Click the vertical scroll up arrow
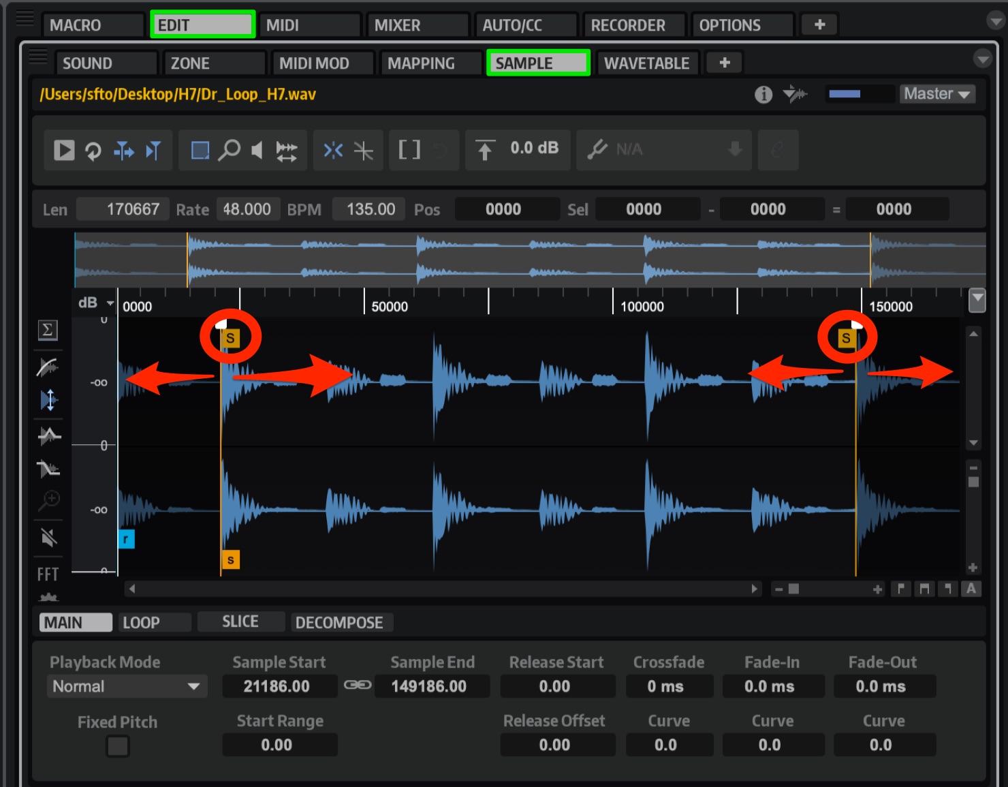The image size is (1008, 787). [974, 334]
